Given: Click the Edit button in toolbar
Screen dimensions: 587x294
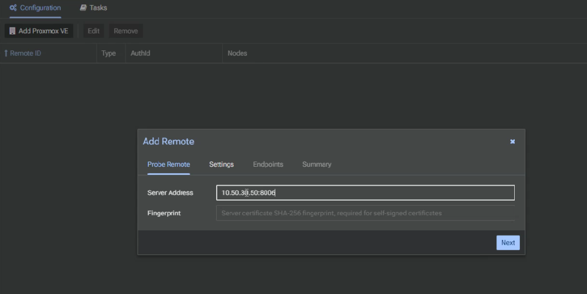Looking at the screenshot, I should [x=93, y=31].
